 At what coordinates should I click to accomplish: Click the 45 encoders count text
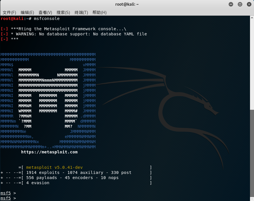pos(79,178)
